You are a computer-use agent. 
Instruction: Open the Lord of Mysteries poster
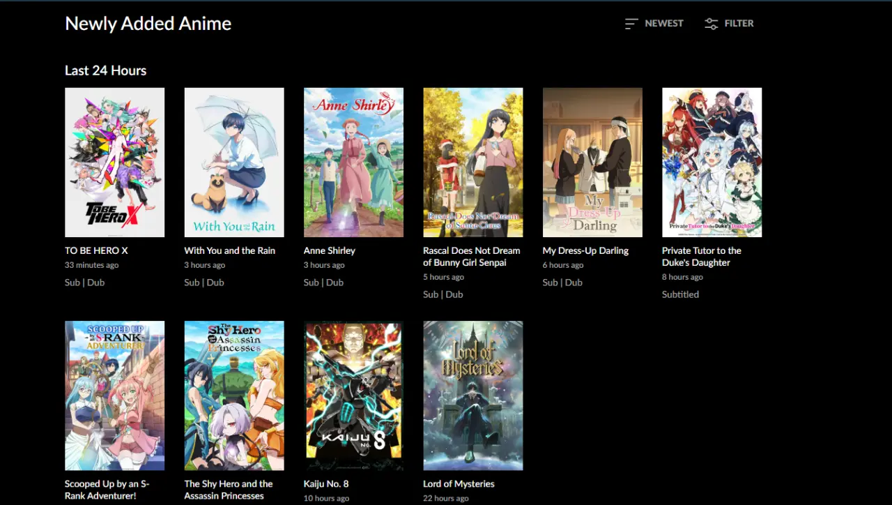tap(473, 395)
